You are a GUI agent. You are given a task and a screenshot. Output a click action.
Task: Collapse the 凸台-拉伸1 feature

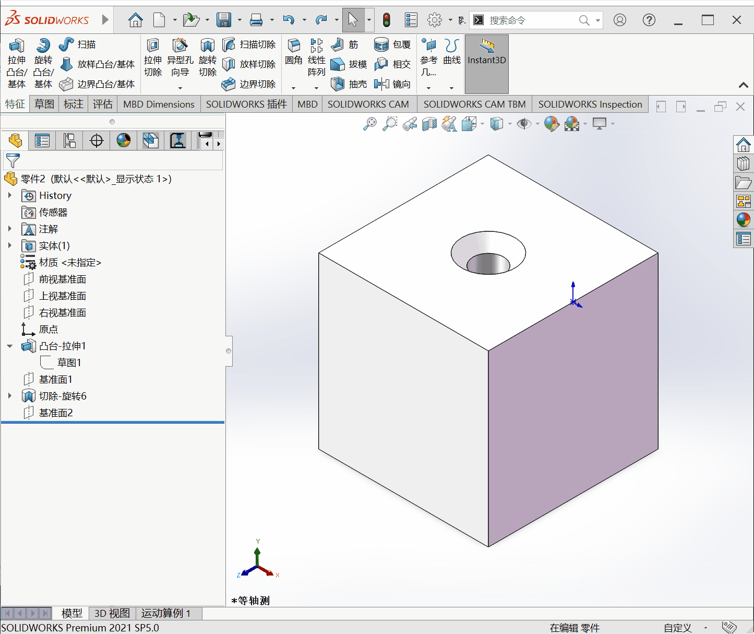tap(9, 346)
